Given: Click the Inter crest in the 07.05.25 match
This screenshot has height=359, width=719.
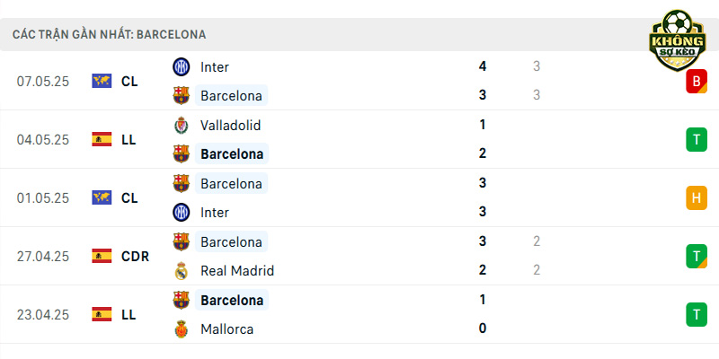Looking at the screenshot, I should pos(182,66).
